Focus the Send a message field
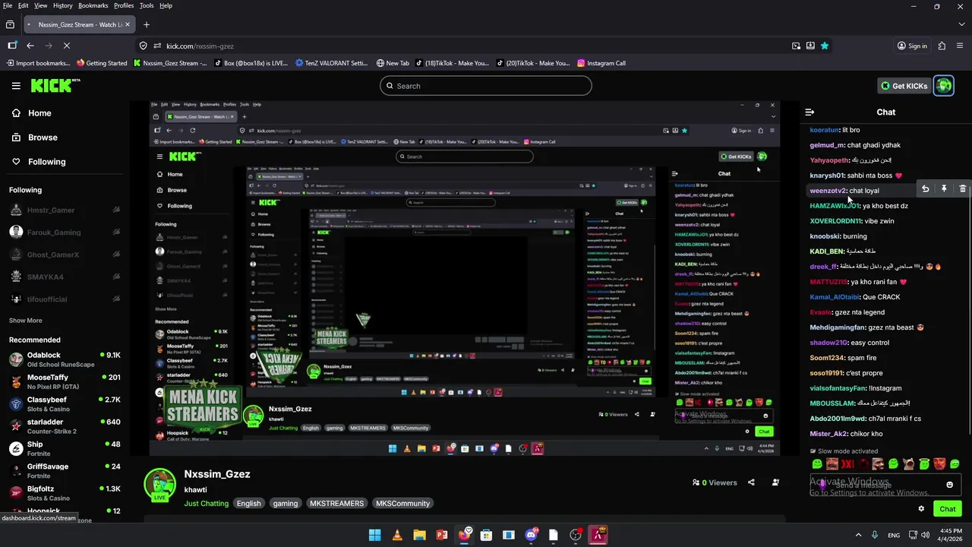The image size is (972, 547). point(885,485)
